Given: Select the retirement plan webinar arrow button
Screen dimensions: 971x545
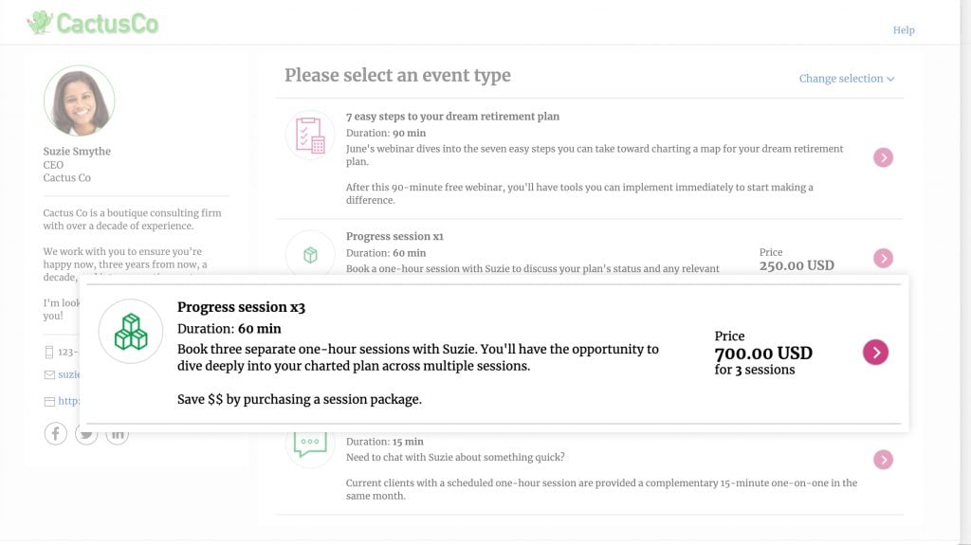Looking at the screenshot, I should 883,157.
